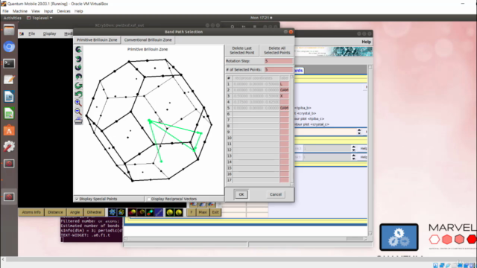The image size is (477, 268).
Task: Click the vertical scrollbar of the background window
Action: [370, 150]
